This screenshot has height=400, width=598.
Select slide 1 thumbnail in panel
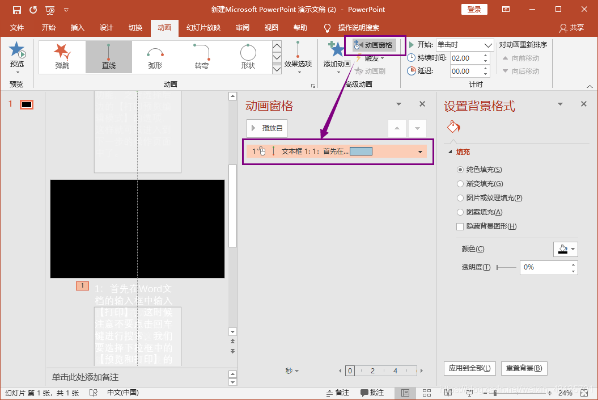pos(27,104)
